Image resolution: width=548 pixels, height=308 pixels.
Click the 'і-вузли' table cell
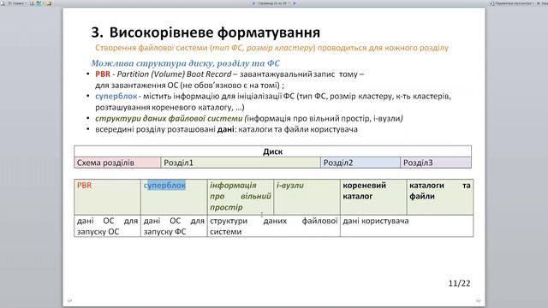(307, 197)
